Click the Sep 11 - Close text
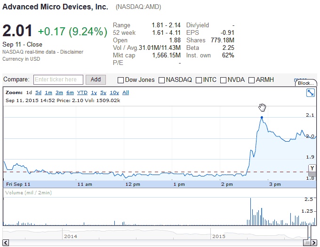The width and height of the screenshot is (320, 247). (22, 45)
